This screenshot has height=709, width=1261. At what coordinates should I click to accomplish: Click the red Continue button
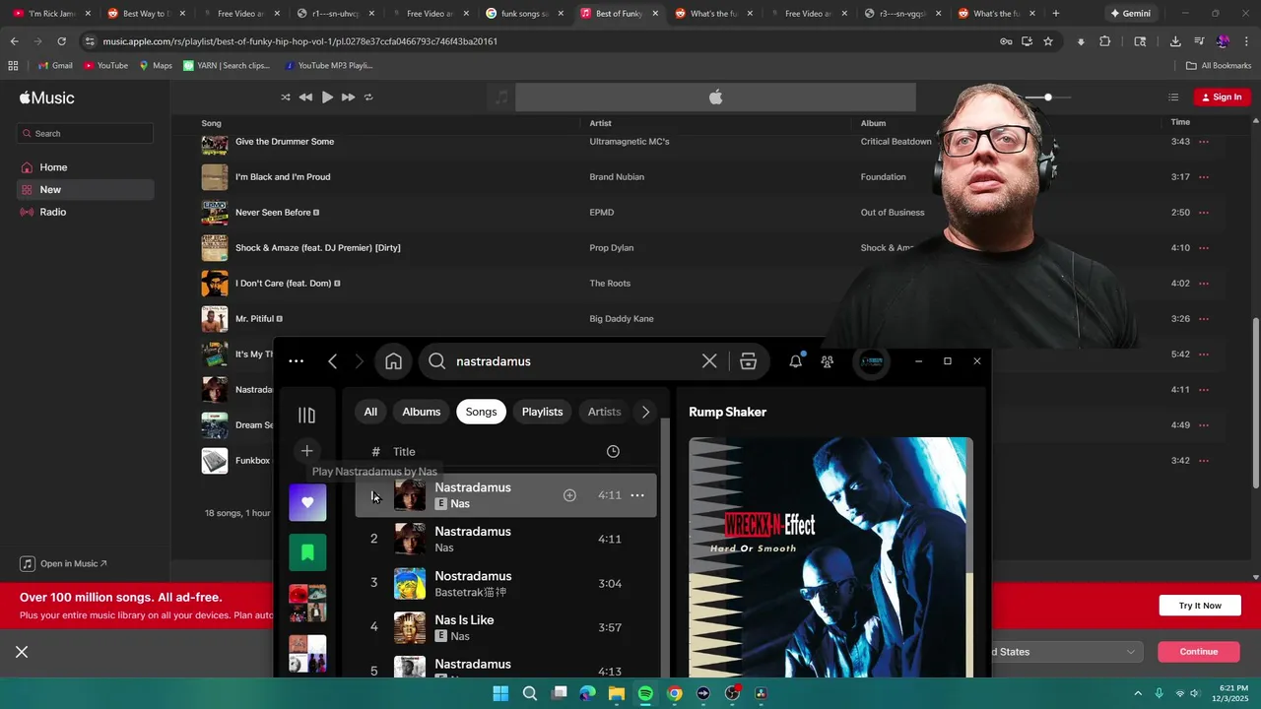1199,652
